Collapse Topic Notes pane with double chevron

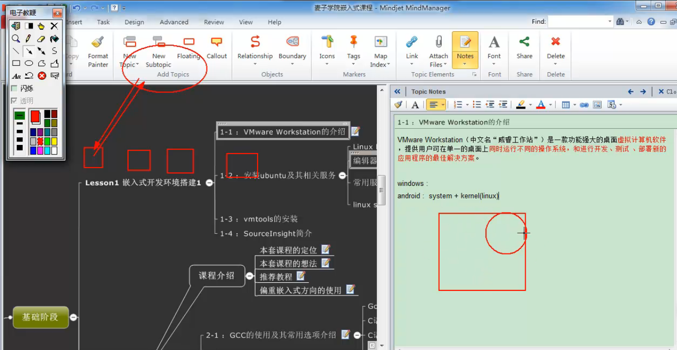point(397,91)
